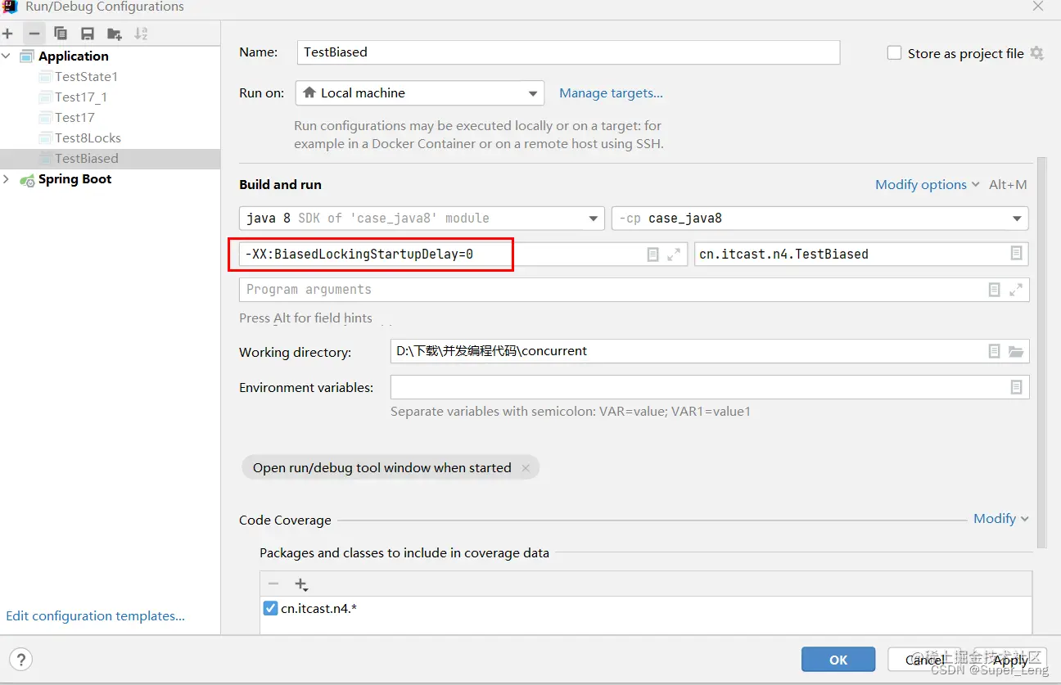Sort configurations alphabetically
The width and height of the screenshot is (1061, 685).
pyautogui.click(x=142, y=34)
